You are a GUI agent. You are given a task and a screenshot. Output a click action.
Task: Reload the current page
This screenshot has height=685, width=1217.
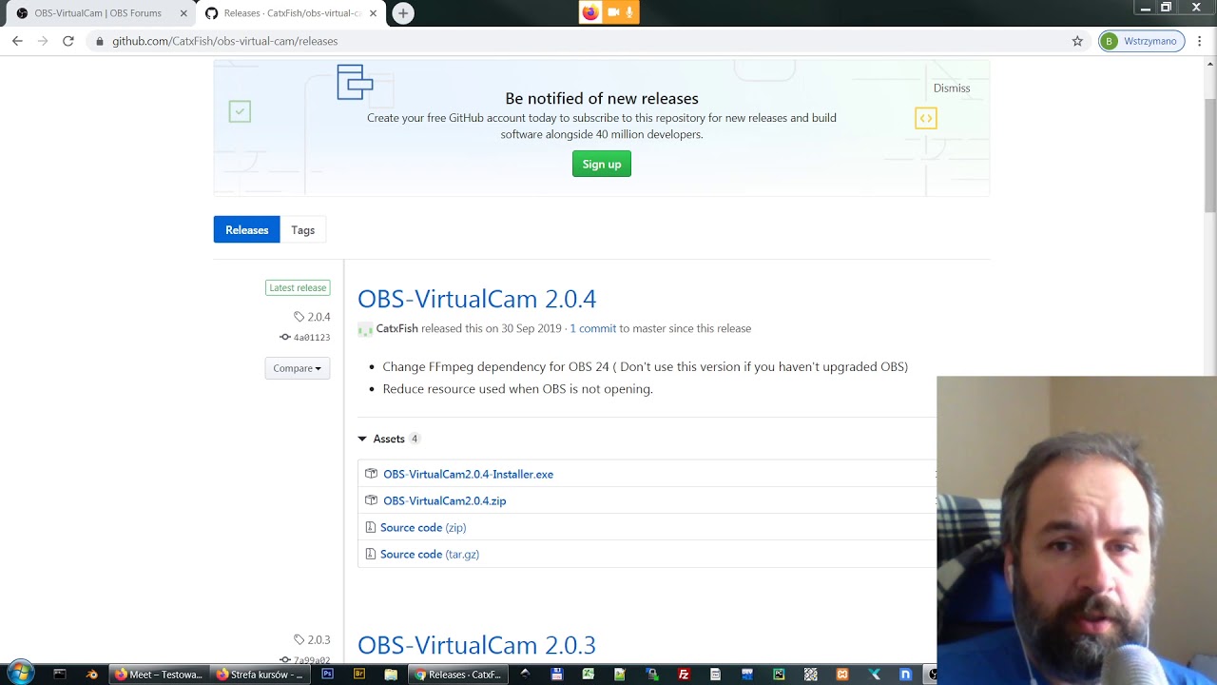pyautogui.click(x=68, y=41)
